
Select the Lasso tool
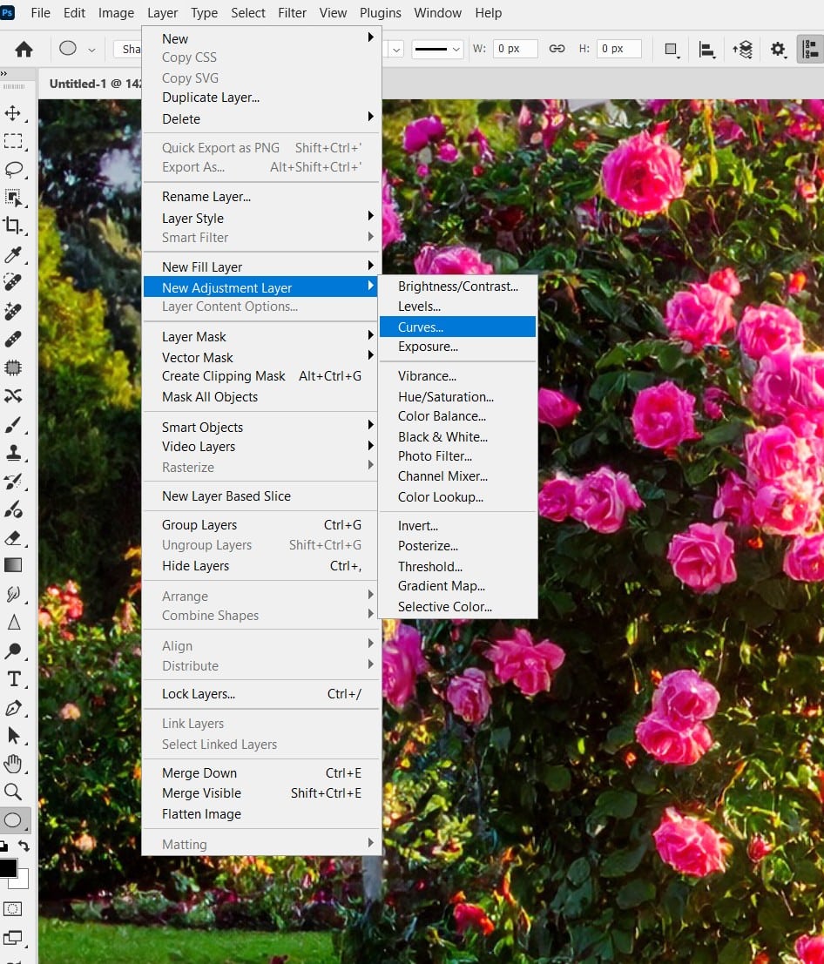click(13, 169)
